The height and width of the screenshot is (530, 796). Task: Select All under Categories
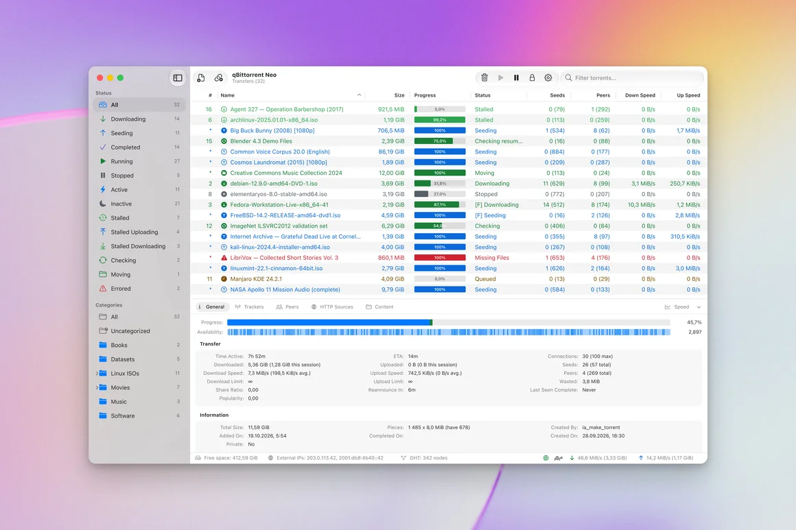pos(139,317)
